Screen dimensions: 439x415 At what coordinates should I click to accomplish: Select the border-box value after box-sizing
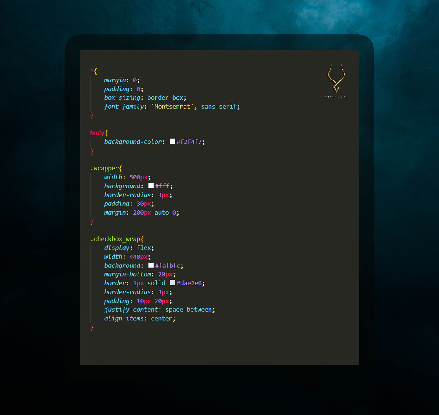pyautogui.click(x=166, y=97)
